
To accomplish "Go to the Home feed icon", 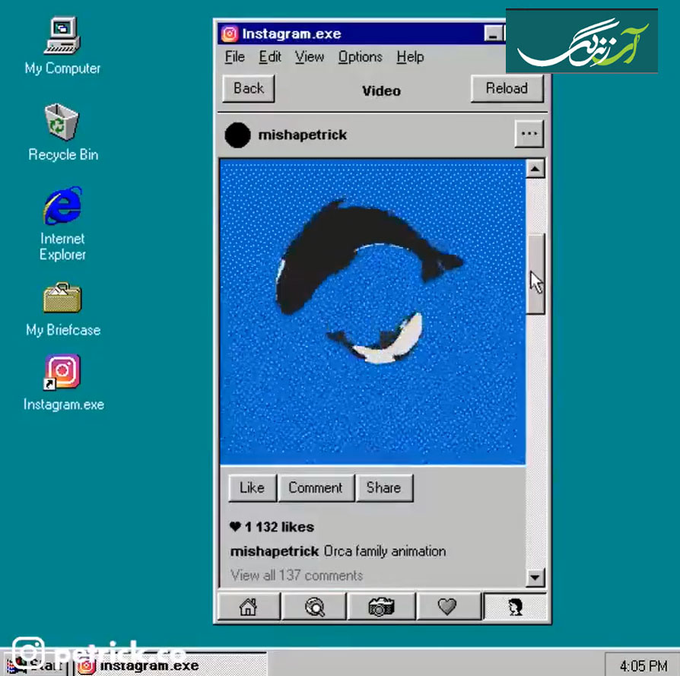I will (249, 607).
